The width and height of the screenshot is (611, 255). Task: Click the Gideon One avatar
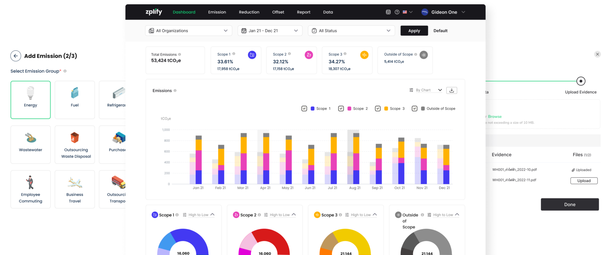(x=425, y=12)
